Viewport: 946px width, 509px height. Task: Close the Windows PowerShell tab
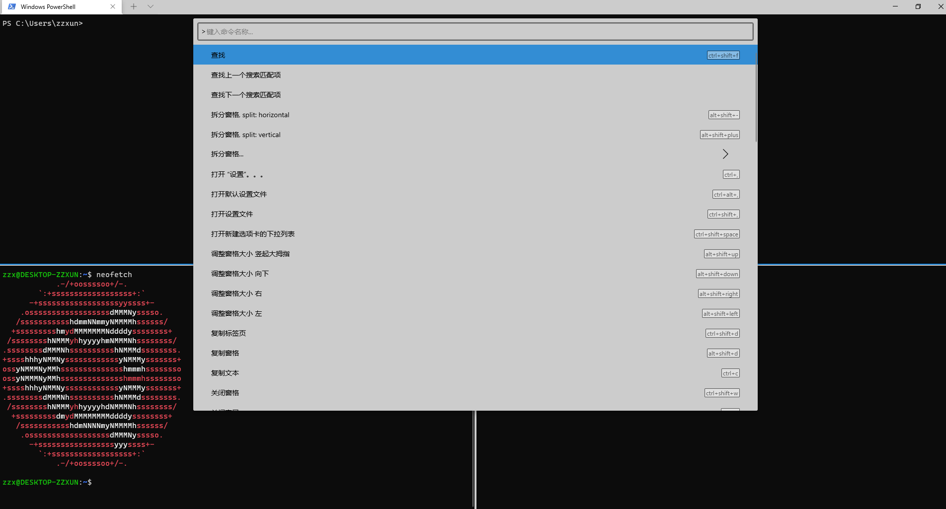click(x=113, y=6)
